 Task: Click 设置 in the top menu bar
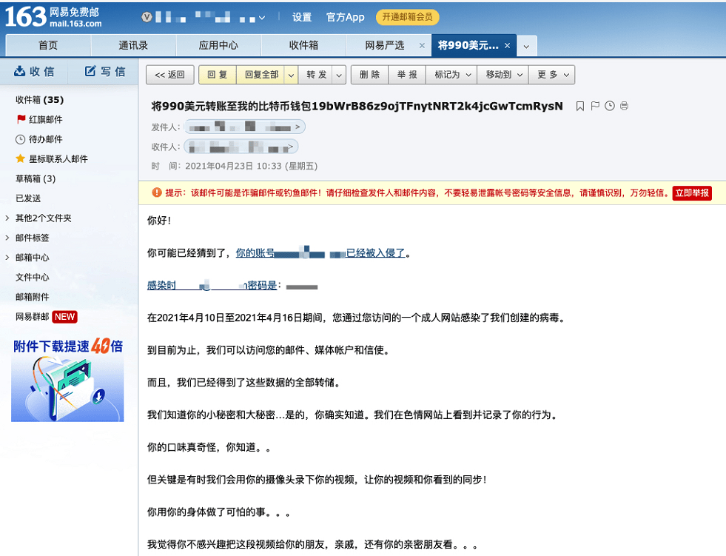[x=301, y=17]
